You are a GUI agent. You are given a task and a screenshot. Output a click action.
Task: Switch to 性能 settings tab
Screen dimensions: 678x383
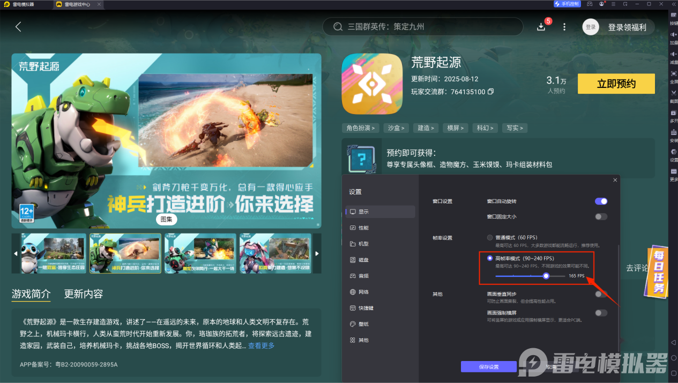363,228
